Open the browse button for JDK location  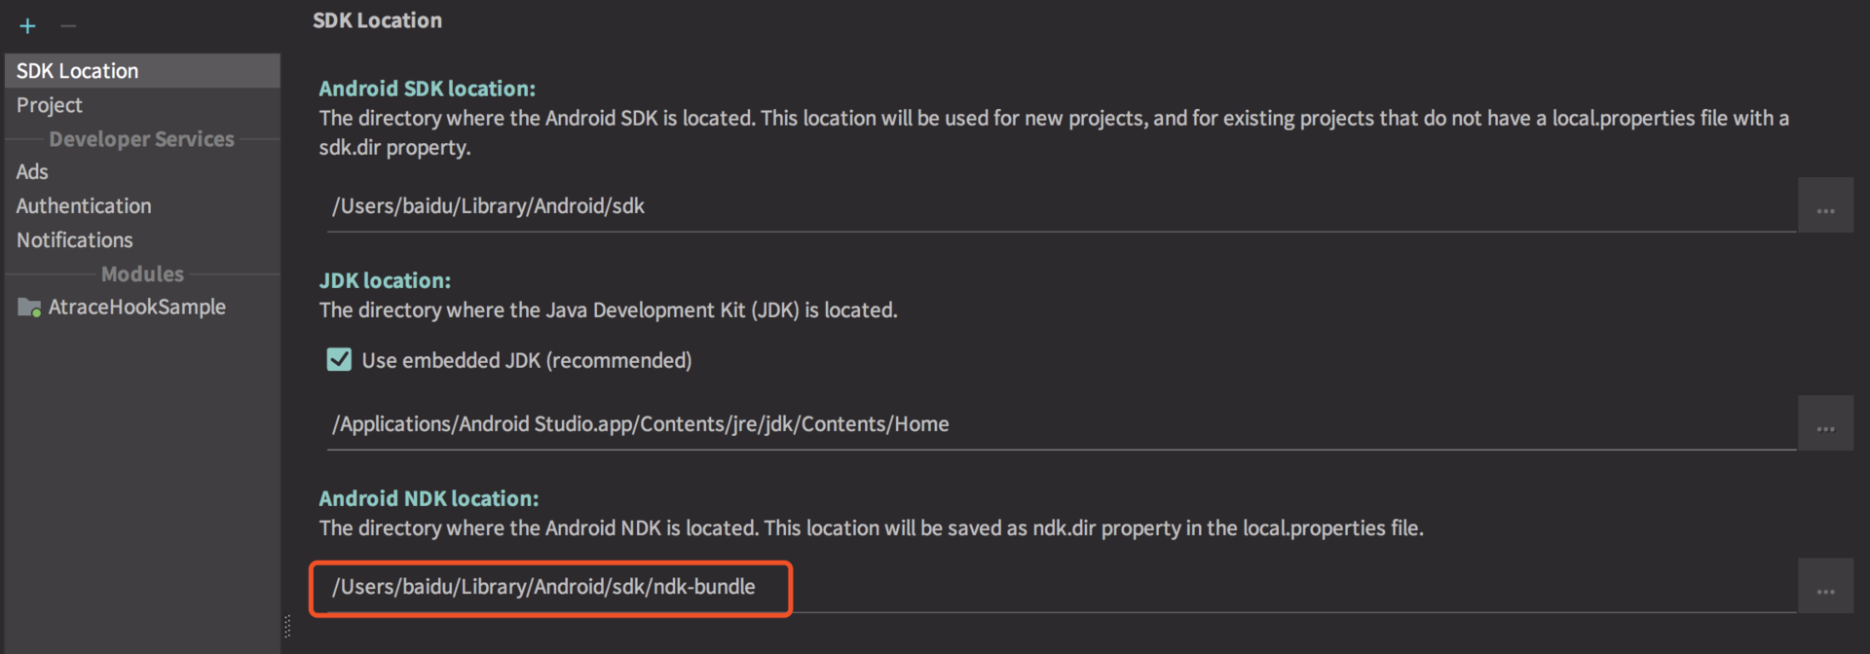[1825, 424]
